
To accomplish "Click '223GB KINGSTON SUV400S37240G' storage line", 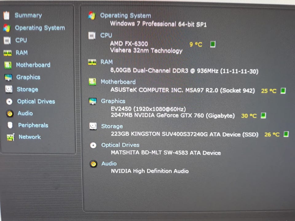I will [x=185, y=134].
